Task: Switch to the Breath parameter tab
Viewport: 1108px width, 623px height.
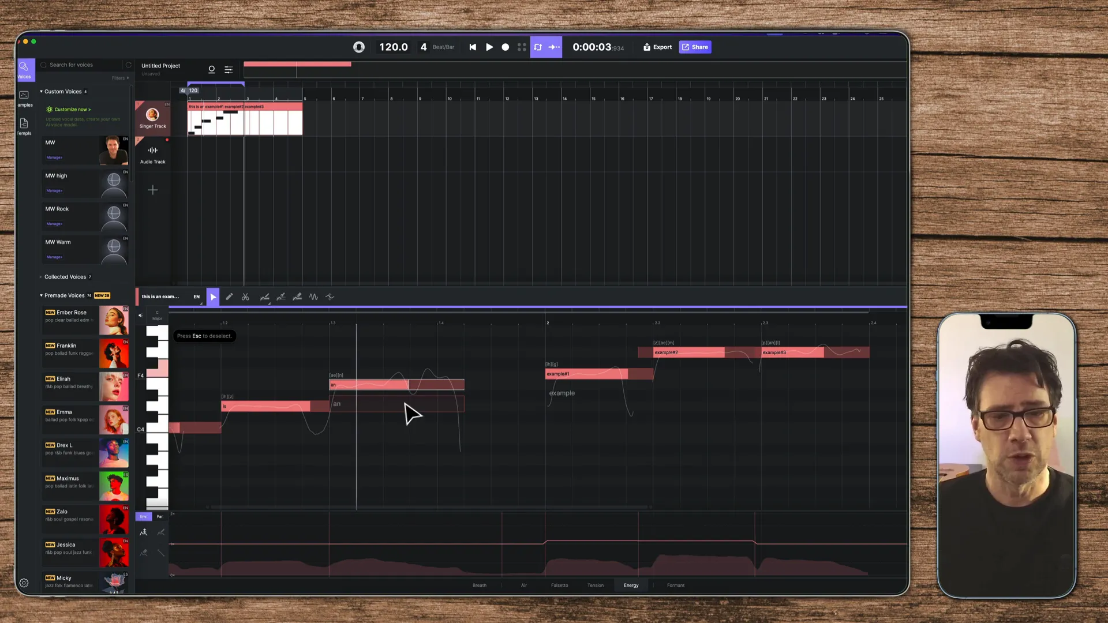Action: pos(479,586)
